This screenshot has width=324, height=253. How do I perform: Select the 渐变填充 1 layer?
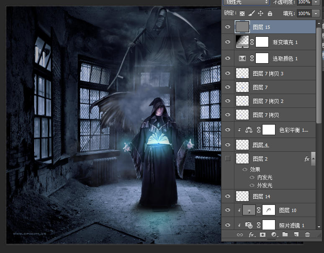[285, 42]
